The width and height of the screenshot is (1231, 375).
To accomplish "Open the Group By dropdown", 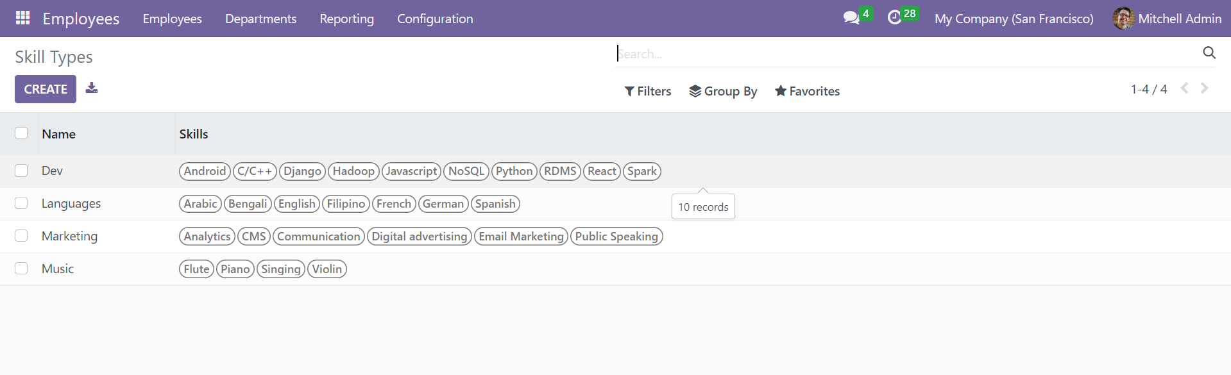I will click(x=723, y=91).
